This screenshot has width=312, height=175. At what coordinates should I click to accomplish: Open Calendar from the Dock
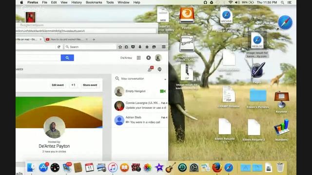point(89,168)
